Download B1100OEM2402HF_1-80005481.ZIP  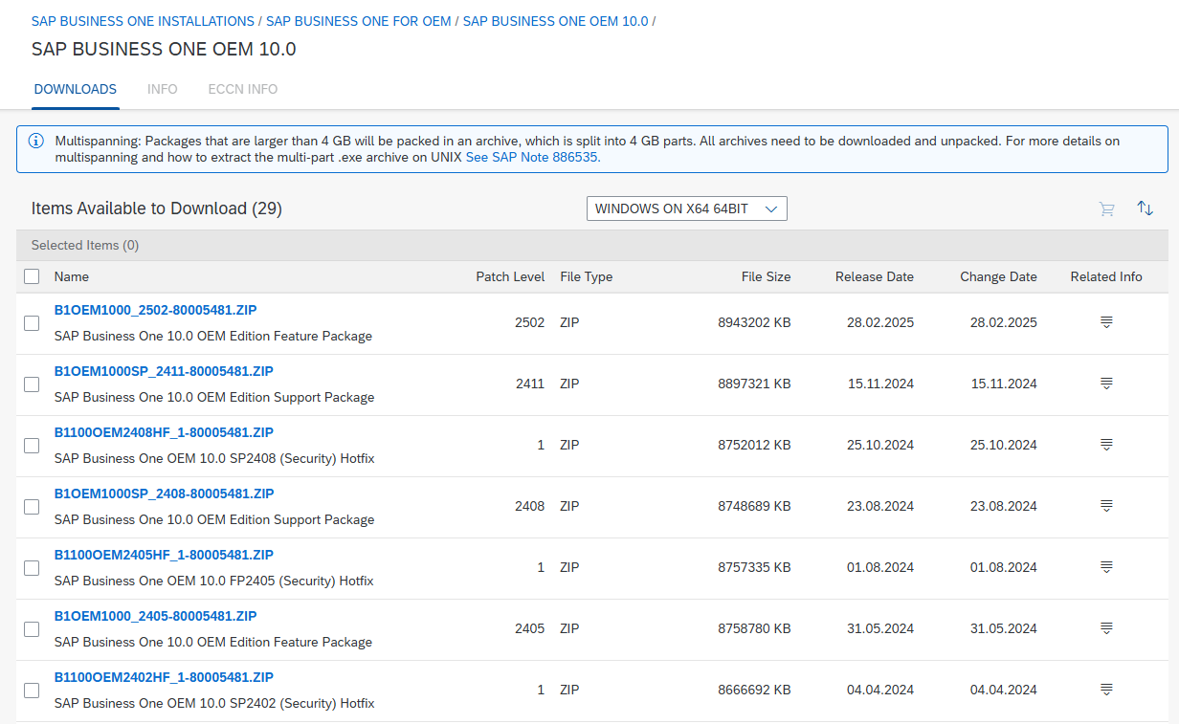(x=165, y=677)
